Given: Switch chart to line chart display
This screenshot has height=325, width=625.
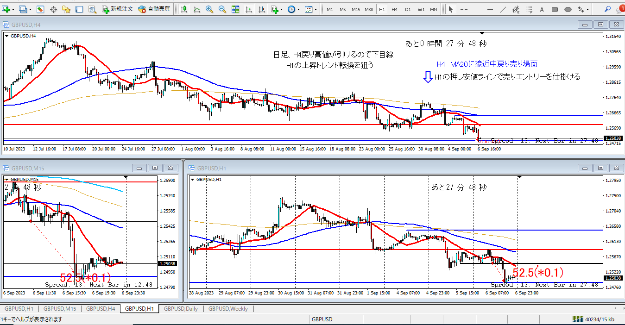Looking at the screenshot, I should coord(197,9).
